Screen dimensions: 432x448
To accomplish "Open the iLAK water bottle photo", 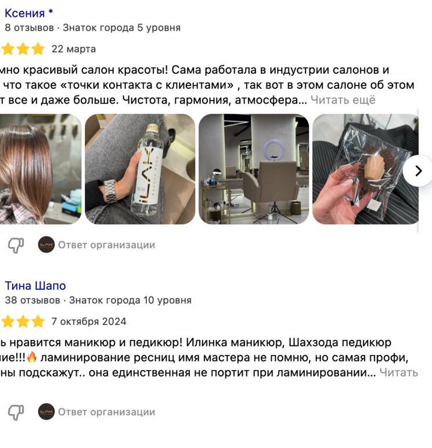I will (140, 169).
